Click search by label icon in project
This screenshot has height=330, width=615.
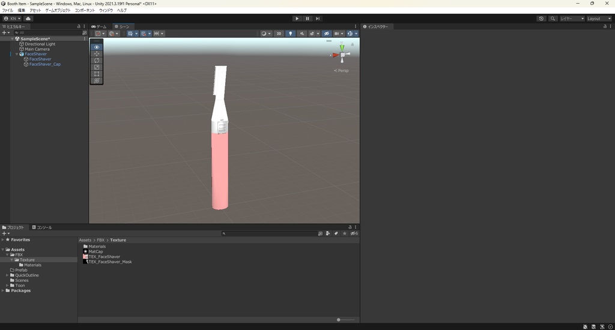tap(336, 233)
